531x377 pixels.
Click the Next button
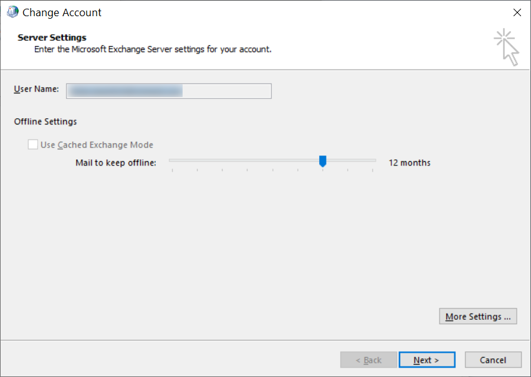427,360
